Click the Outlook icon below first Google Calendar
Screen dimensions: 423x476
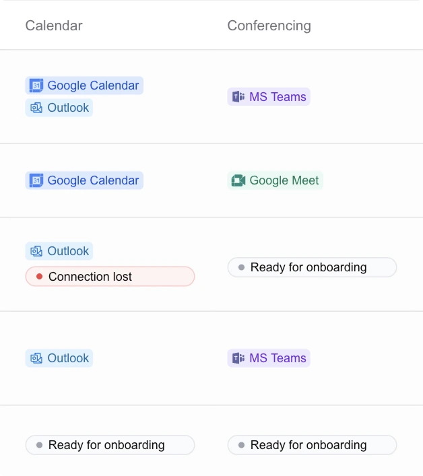tap(36, 108)
